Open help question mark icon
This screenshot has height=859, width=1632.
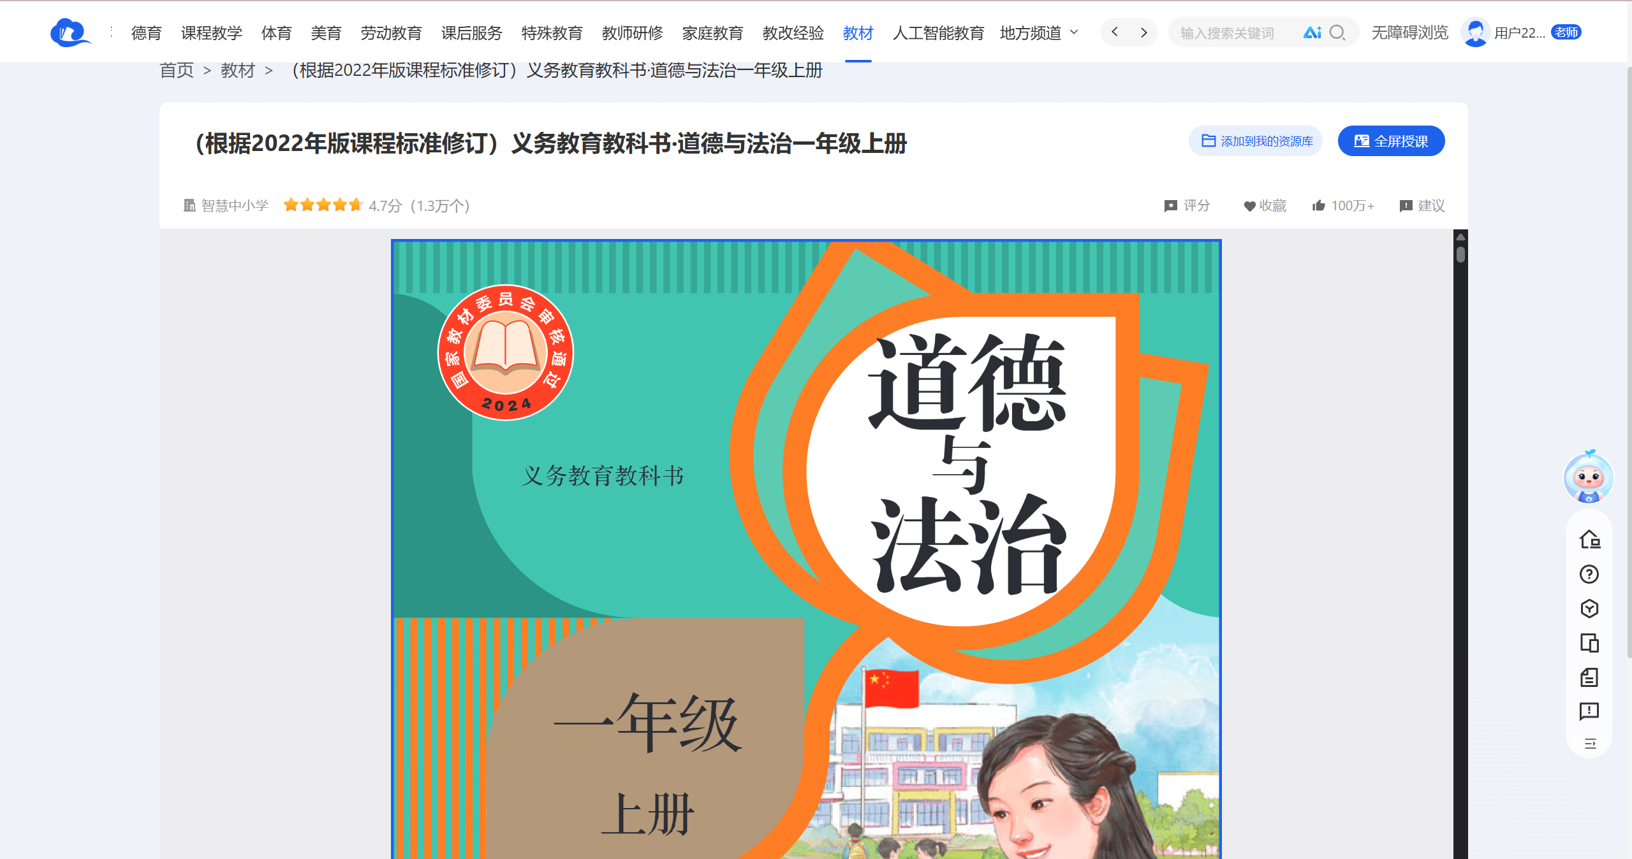click(1589, 574)
